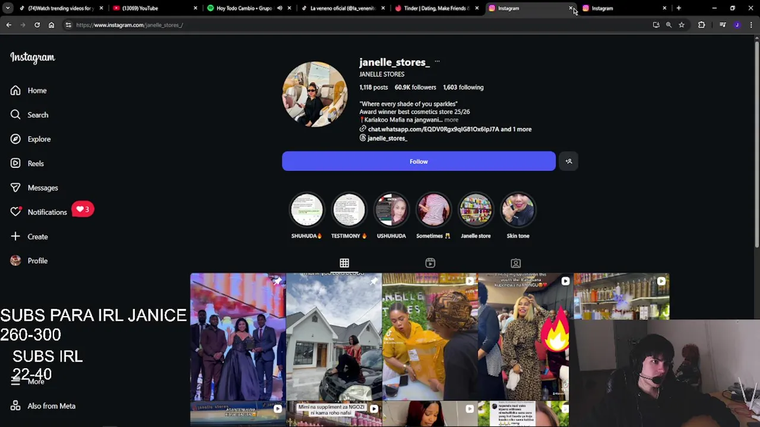This screenshot has width=760, height=427.
Task: Open Chrome three-dot menu
Action: click(x=751, y=25)
